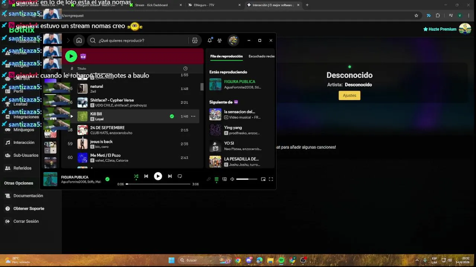Open a new Chrome tab
This screenshot has width=476, height=267.
[307, 5]
